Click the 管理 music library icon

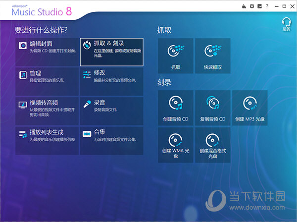(x=23, y=75)
